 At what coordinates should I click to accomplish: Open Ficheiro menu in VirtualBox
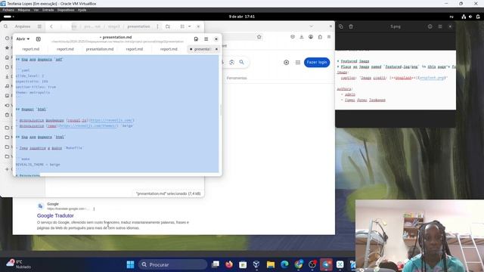point(8,10)
